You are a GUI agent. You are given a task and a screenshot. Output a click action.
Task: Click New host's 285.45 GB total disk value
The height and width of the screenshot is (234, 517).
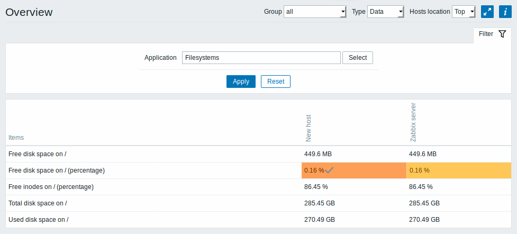tap(320, 203)
